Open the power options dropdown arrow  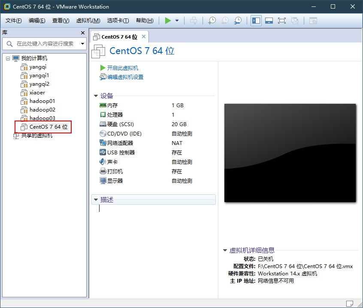(177, 21)
